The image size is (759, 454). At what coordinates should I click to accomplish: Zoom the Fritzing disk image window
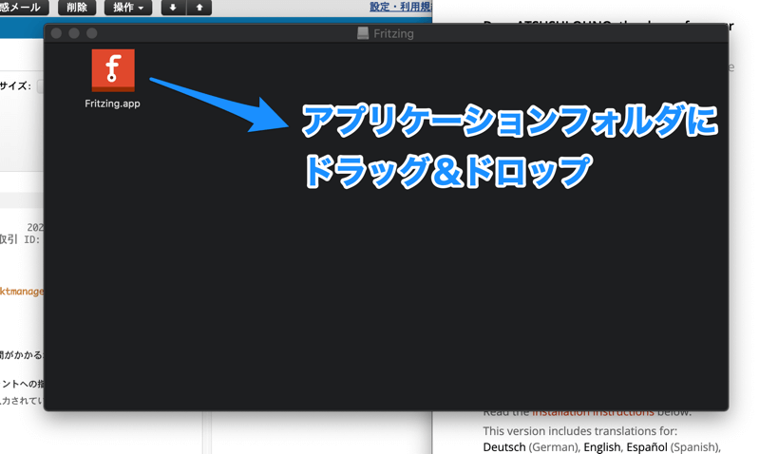tap(92, 33)
